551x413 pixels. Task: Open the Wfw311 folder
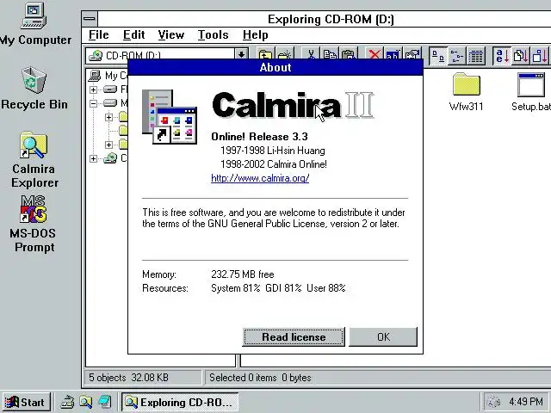point(467,92)
